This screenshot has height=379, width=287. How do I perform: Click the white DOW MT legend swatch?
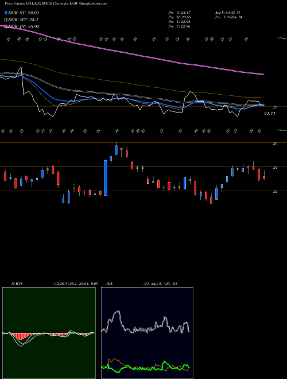pos(6,20)
